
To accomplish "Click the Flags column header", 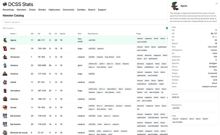I will coord(138,34).
